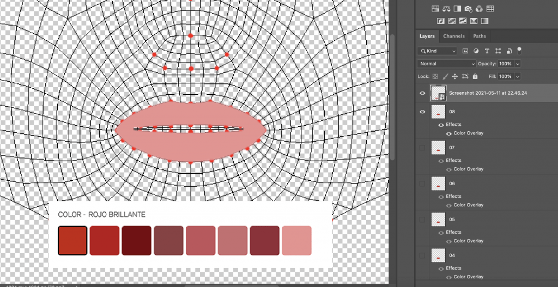Add a Posterize adjustment
Screen dimensions: 558x287
coord(452,21)
